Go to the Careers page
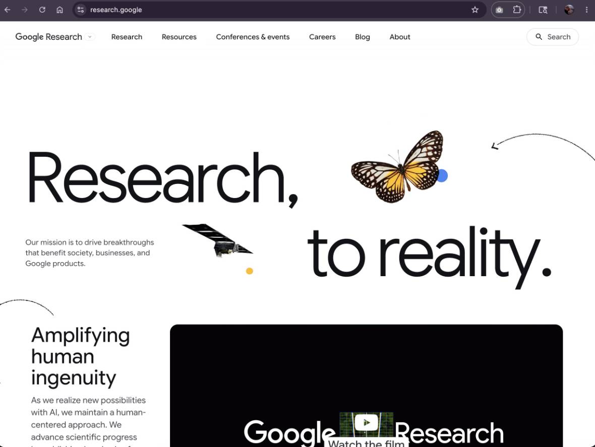 pyautogui.click(x=322, y=37)
